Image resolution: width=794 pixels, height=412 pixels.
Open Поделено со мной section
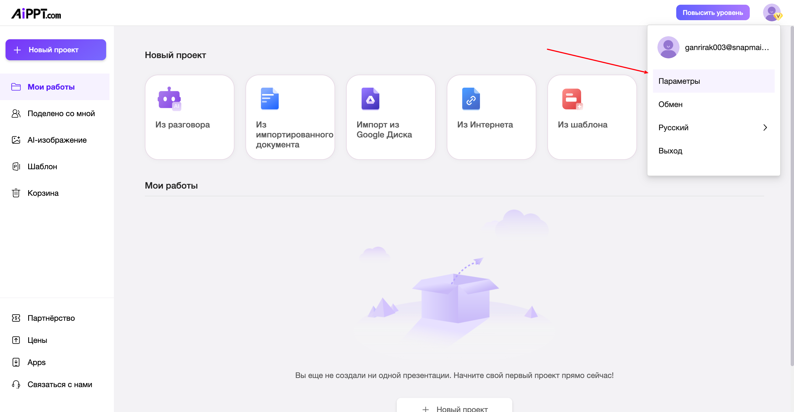[x=61, y=113]
